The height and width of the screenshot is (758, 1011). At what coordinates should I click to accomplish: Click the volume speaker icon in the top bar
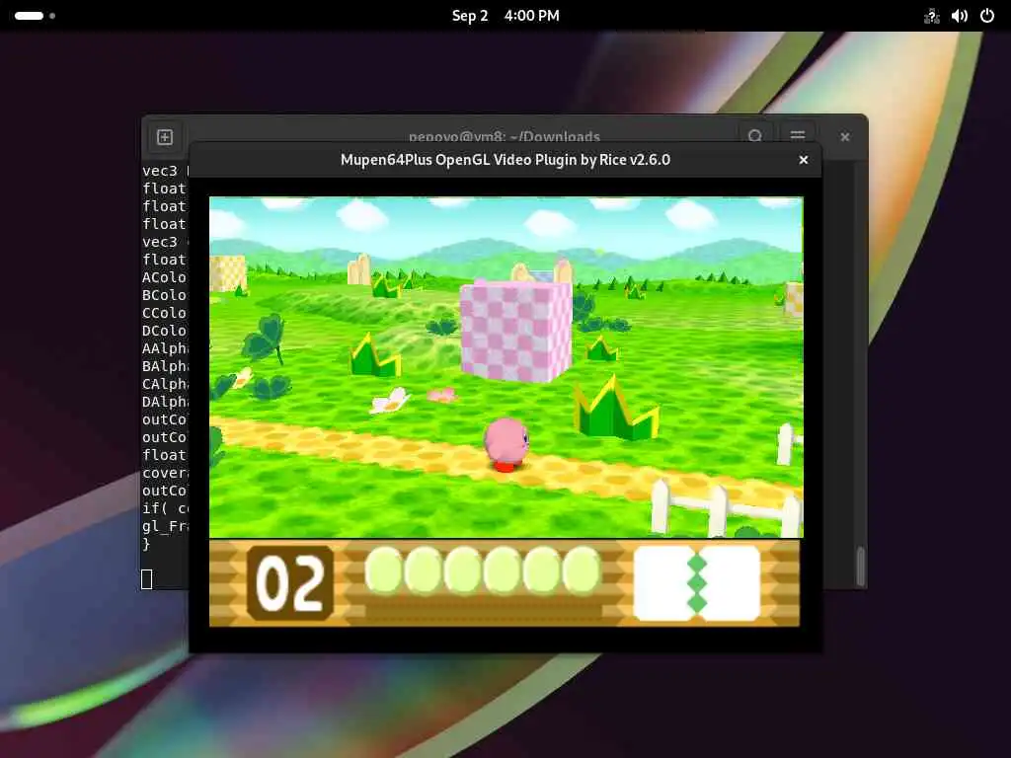click(960, 16)
